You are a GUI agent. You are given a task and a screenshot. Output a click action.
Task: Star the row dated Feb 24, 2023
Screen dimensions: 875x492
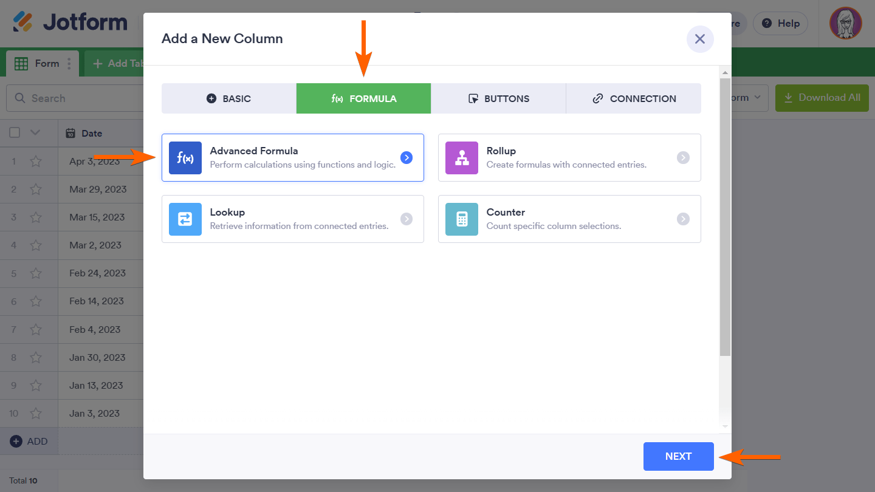[36, 273]
